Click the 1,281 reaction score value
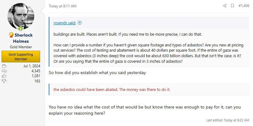Screen dimensions: 253x126 coord(35,76)
